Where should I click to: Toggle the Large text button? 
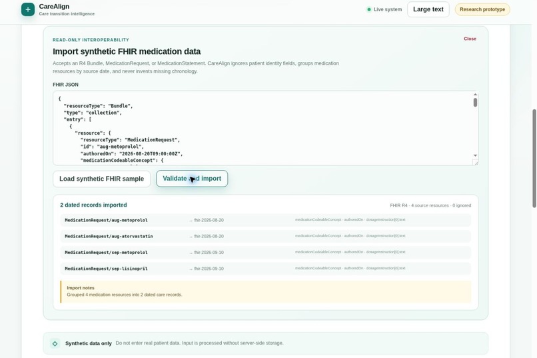click(428, 9)
